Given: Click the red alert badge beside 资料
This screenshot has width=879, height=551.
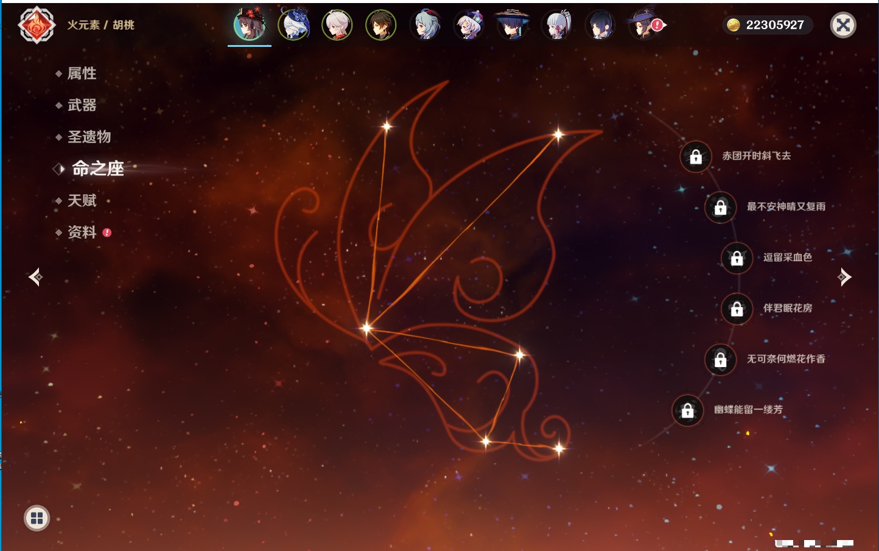Looking at the screenshot, I should point(107,233).
